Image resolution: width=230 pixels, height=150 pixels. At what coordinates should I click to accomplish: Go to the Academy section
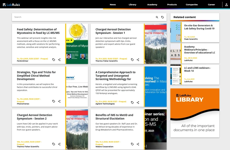coord(152,4)
